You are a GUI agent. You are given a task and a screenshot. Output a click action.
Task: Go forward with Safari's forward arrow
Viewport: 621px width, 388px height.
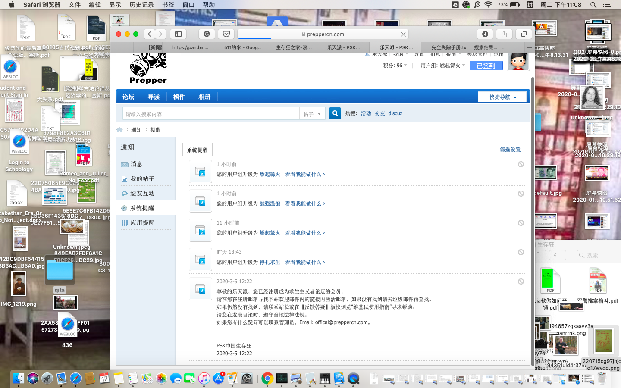161,34
